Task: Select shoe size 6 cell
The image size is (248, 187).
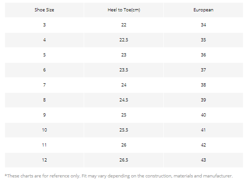Action: pos(44,70)
